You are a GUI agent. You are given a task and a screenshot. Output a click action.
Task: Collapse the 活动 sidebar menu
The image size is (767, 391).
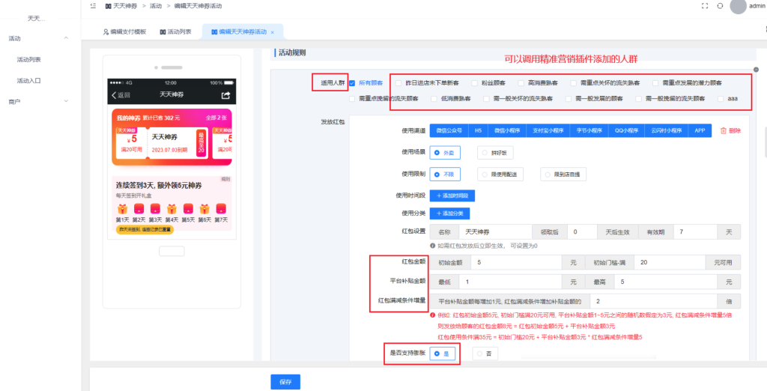66,38
